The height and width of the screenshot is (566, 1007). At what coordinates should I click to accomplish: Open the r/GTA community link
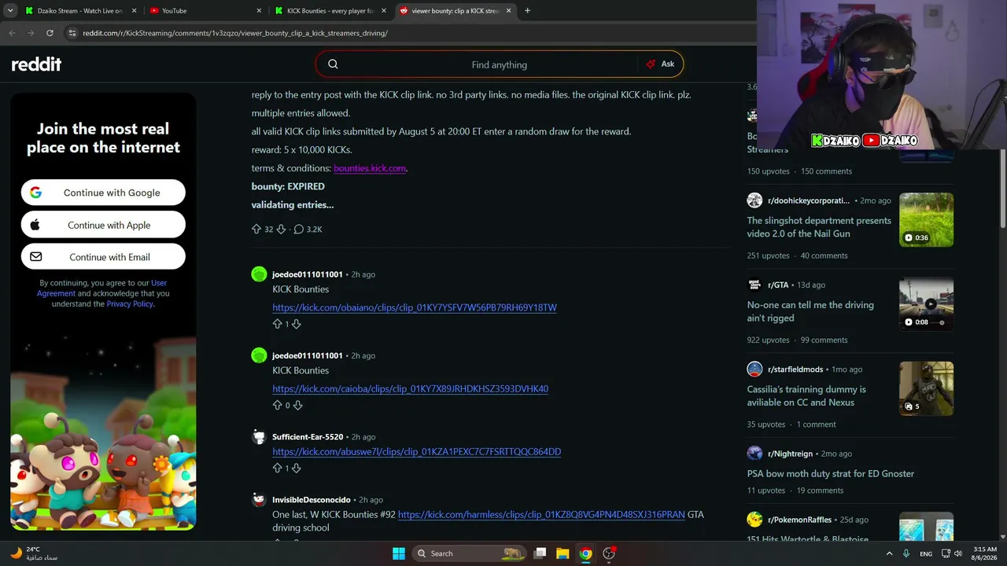point(778,285)
